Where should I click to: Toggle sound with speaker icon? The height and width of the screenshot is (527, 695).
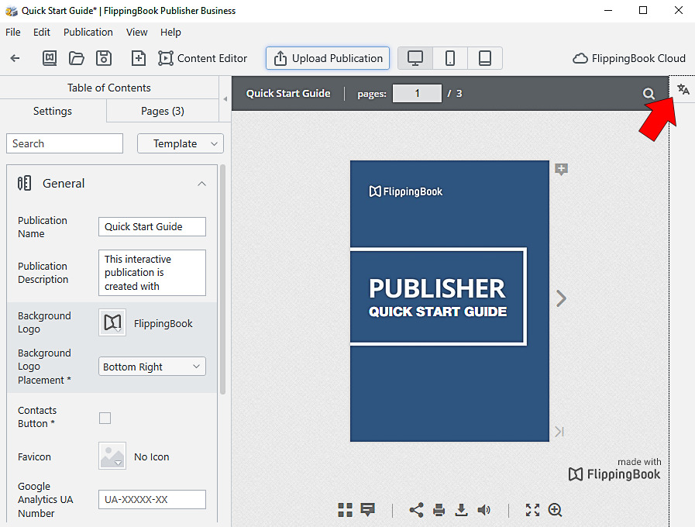pos(484,510)
